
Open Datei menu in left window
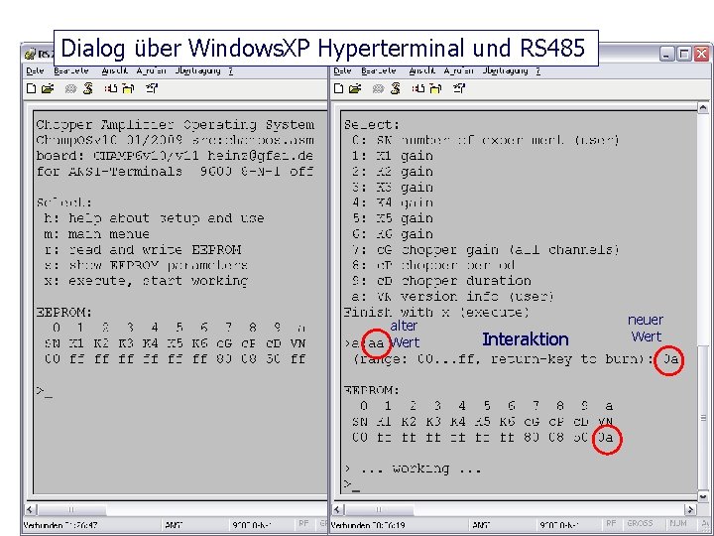35,70
